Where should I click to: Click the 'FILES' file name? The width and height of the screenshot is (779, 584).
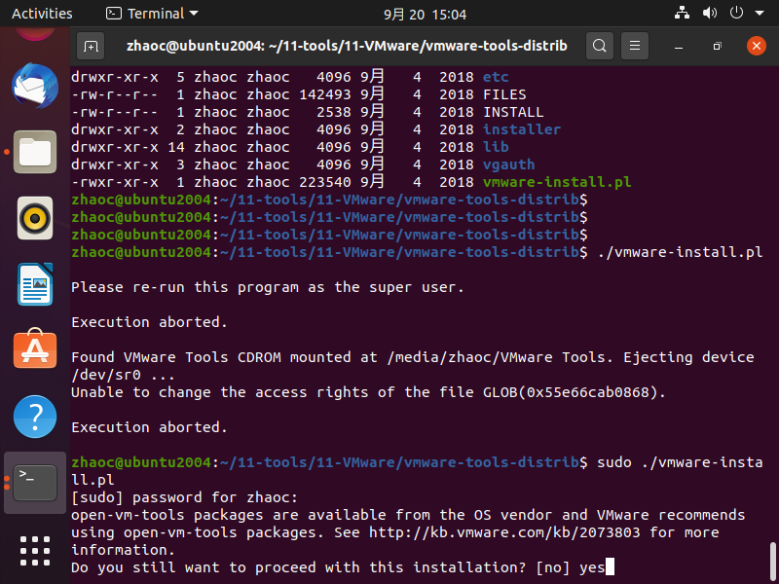tap(504, 94)
